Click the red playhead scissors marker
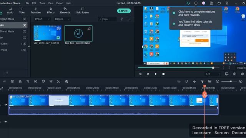 (x=204, y=95)
